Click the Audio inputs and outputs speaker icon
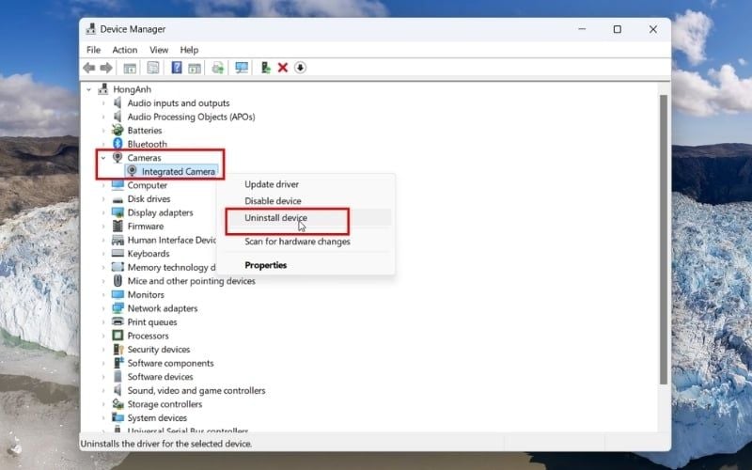752x470 pixels. click(117, 102)
